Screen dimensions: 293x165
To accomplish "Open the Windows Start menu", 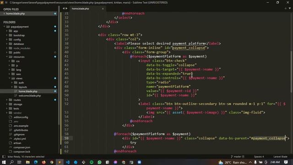I will (x=4, y=162).
